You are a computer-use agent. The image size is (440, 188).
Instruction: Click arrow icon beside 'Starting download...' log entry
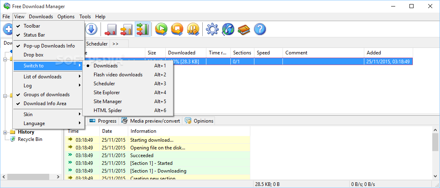point(70,139)
